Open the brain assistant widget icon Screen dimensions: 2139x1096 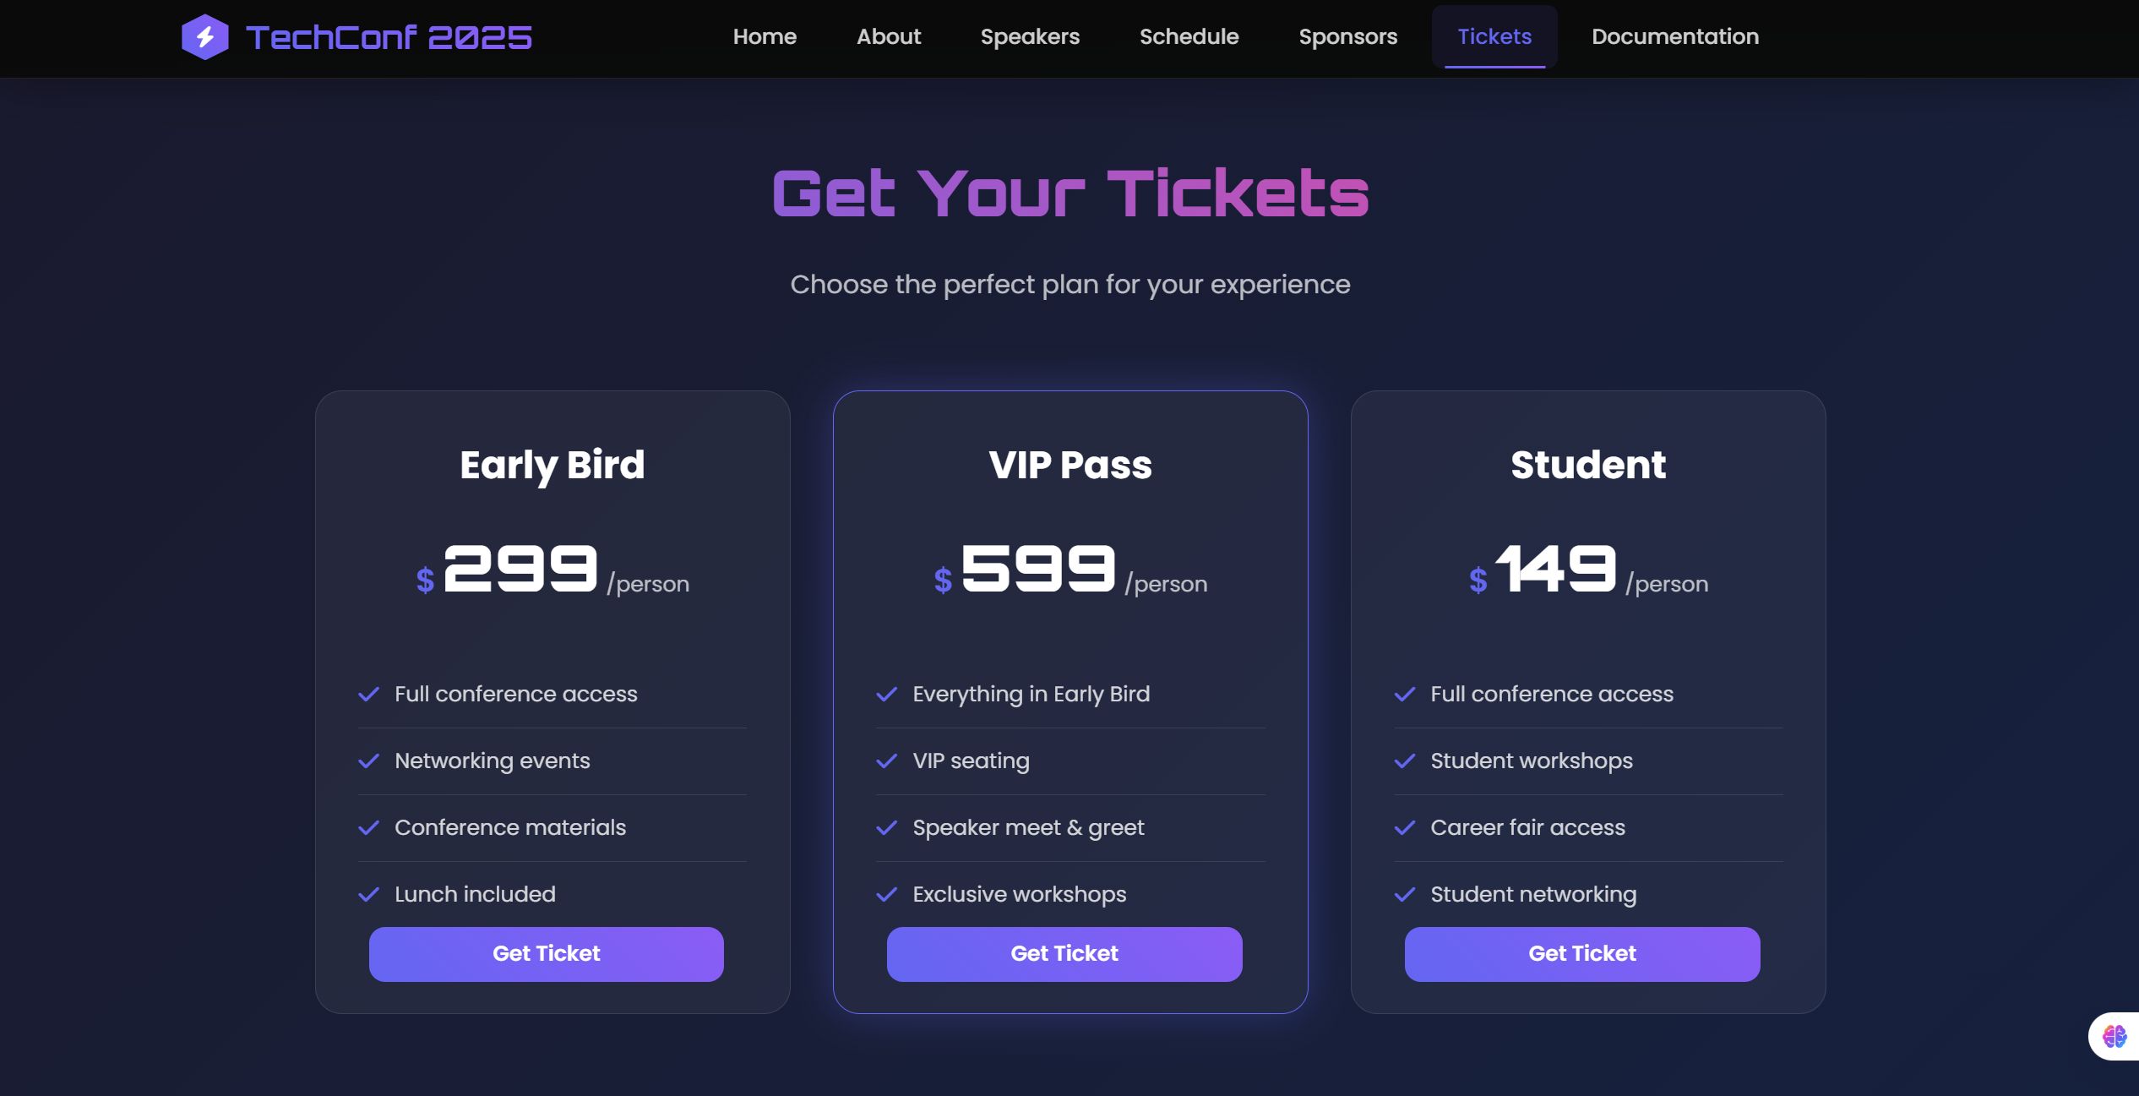(x=2115, y=1036)
